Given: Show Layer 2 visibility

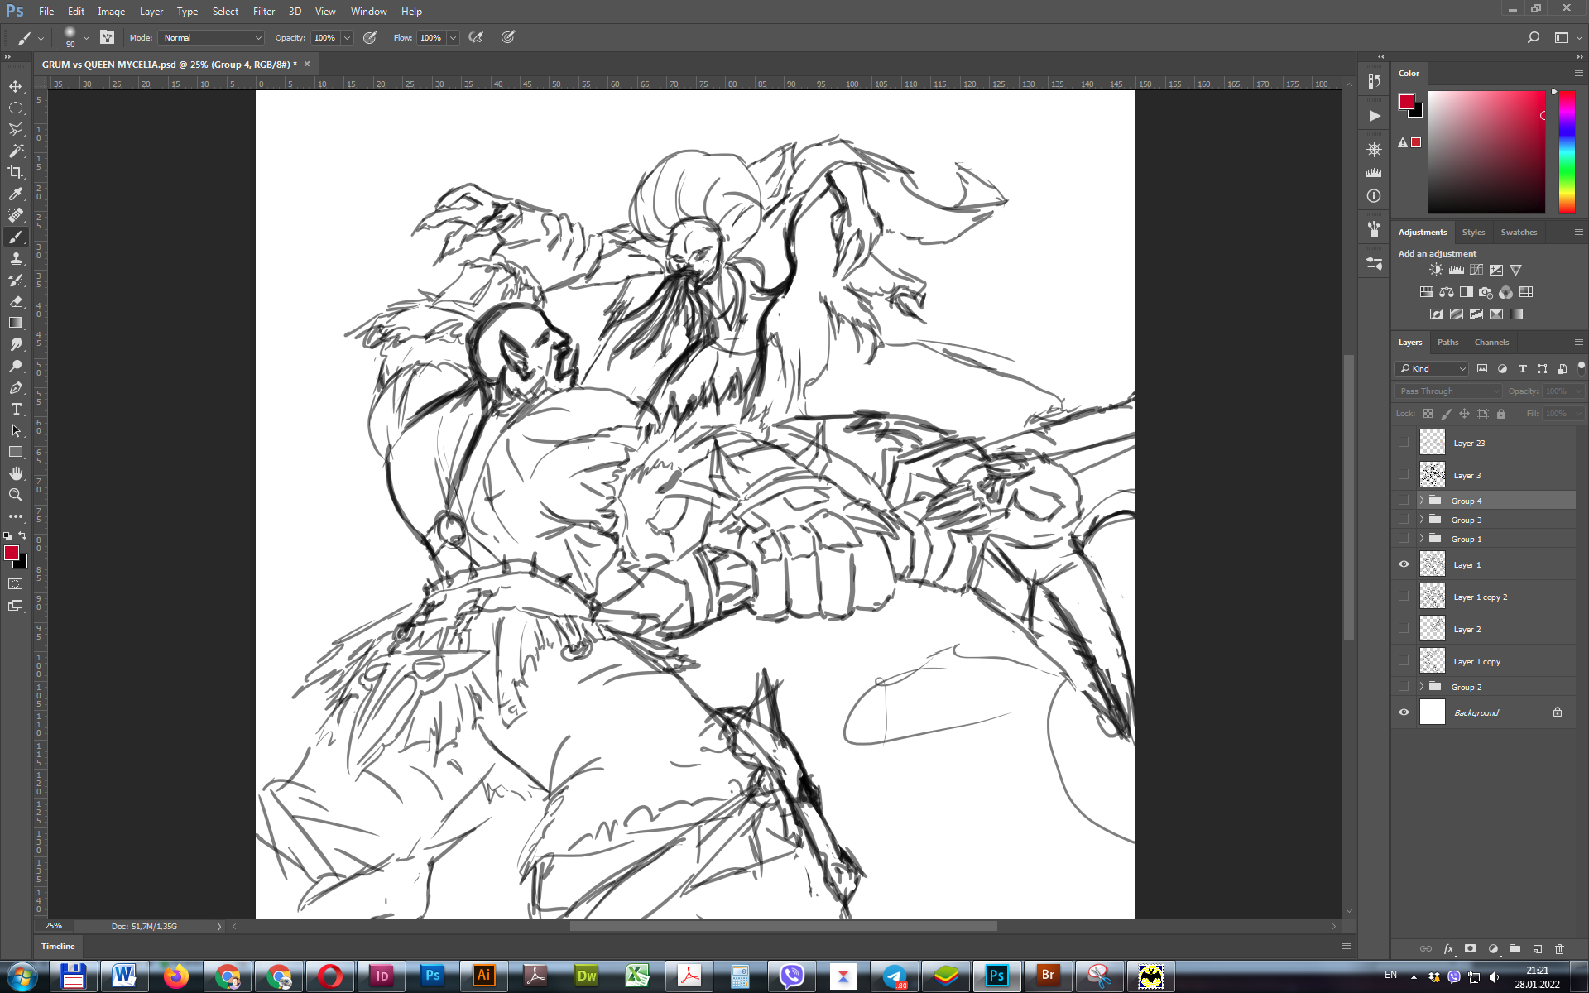Looking at the screenshot, I should click(x=1404, y=629).
